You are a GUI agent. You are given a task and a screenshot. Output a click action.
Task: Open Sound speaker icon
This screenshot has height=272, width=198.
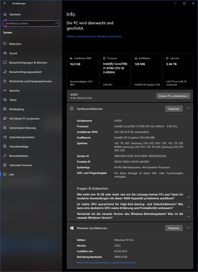(5, 53)
